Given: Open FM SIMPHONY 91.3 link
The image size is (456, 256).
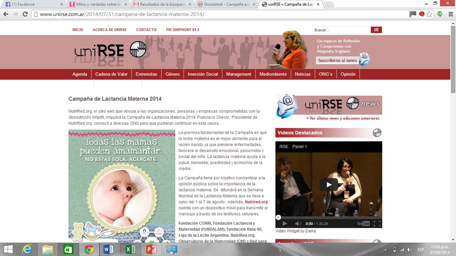Looking at the screenshot, I should pyautogui.click(x=182, y=30).
